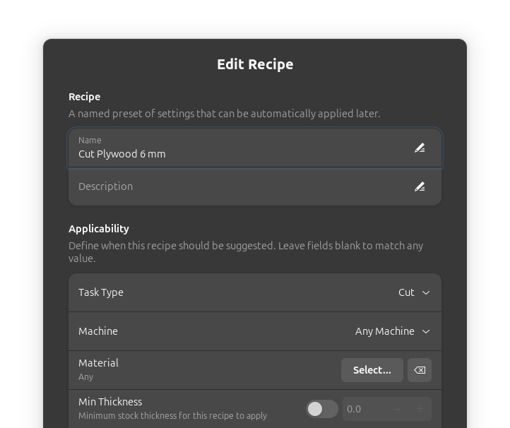Click the edit pencil icon in Name field
The width and height of the screenshot is (510, 428).
(x=420, y=148)
